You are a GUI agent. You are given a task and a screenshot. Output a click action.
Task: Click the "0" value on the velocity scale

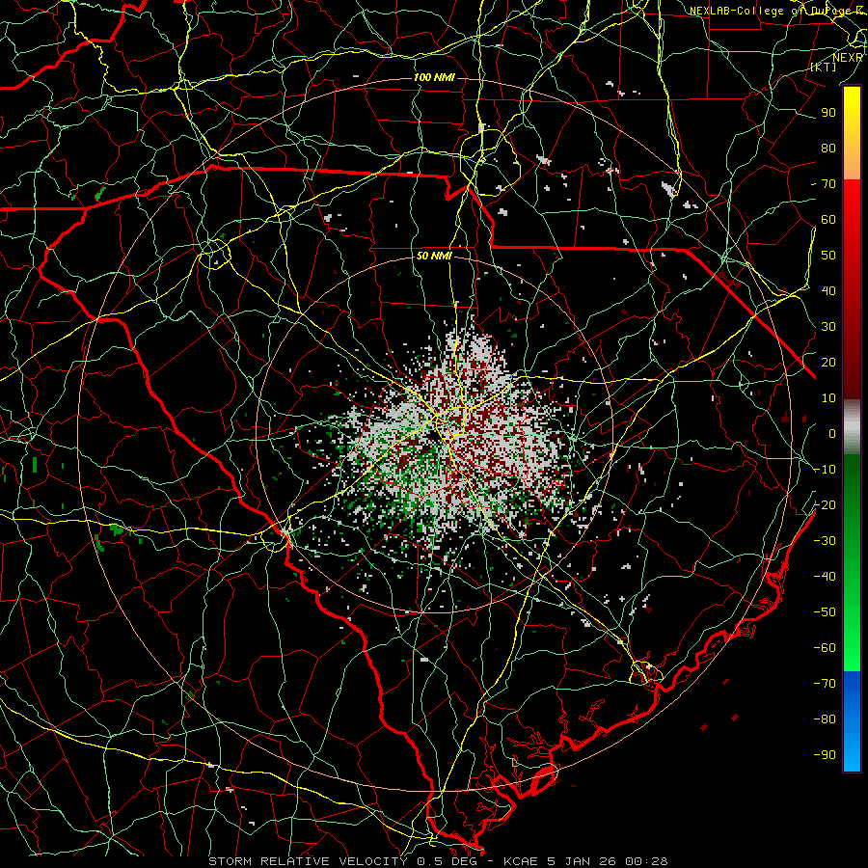pos(832,434)
